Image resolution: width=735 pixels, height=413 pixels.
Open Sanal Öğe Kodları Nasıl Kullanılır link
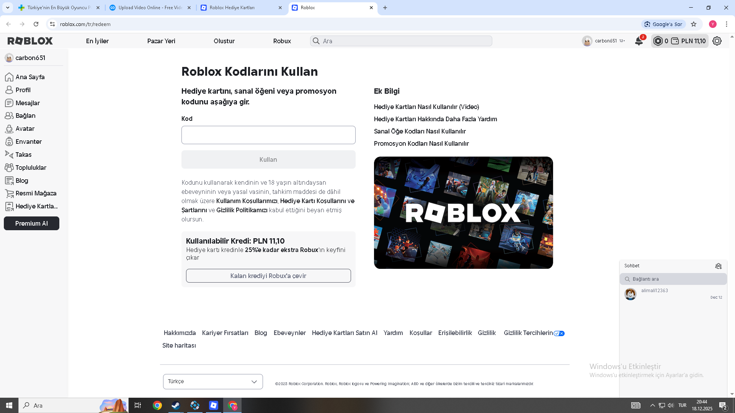tap(420, 131)
